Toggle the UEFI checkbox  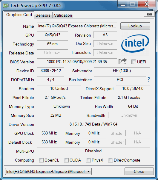[134, 62]
